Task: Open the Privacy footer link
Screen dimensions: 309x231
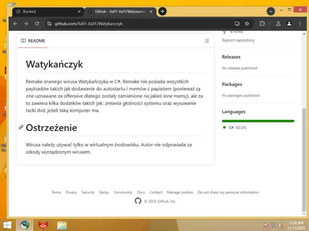Action: (71, 192)
